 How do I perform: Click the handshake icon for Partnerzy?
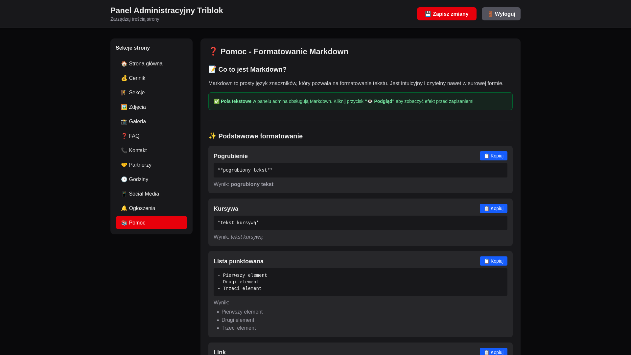124,165
